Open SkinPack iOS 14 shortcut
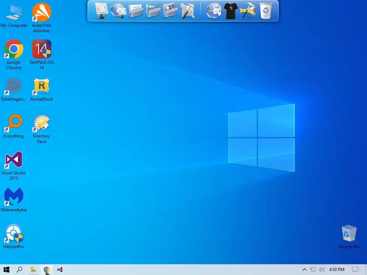The width and height of the screenshot is (367, 275). 42,54
